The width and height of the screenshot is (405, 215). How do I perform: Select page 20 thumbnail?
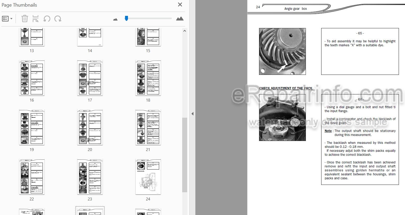tap(90, 127)
